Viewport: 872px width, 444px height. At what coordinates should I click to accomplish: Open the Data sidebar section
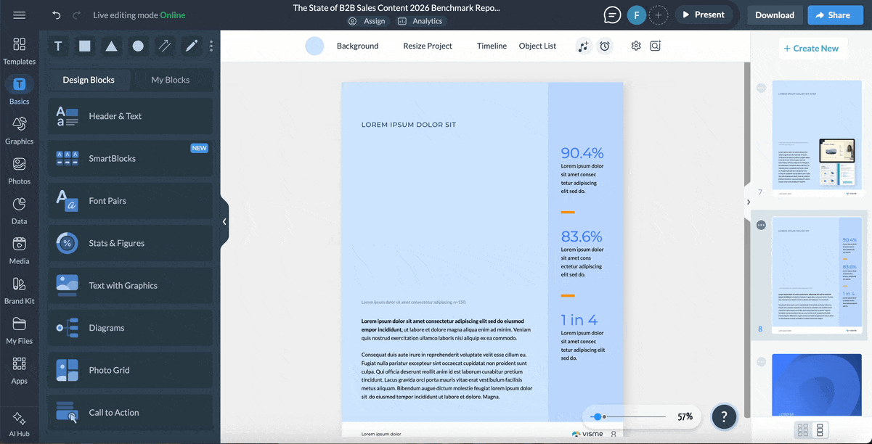(20, 210)
